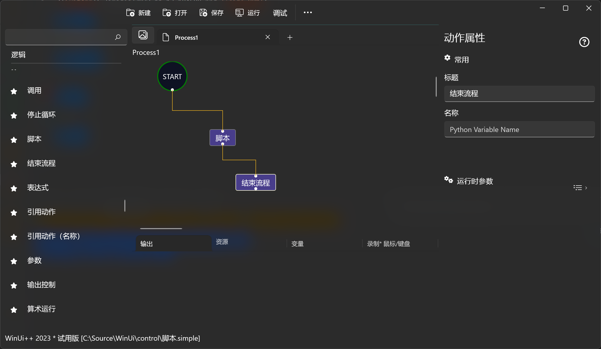Click the 调试 debug button
The height and width of the screenshot is (349, 601).
coord(280,13)
